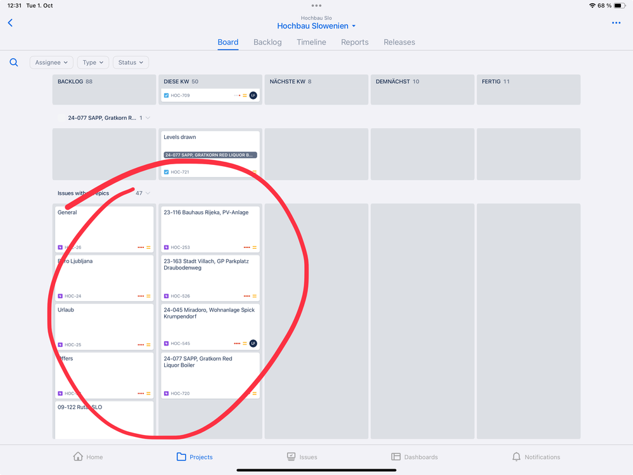
Task: Open the three-dot more options menu
Action: (x=616, y=23)
